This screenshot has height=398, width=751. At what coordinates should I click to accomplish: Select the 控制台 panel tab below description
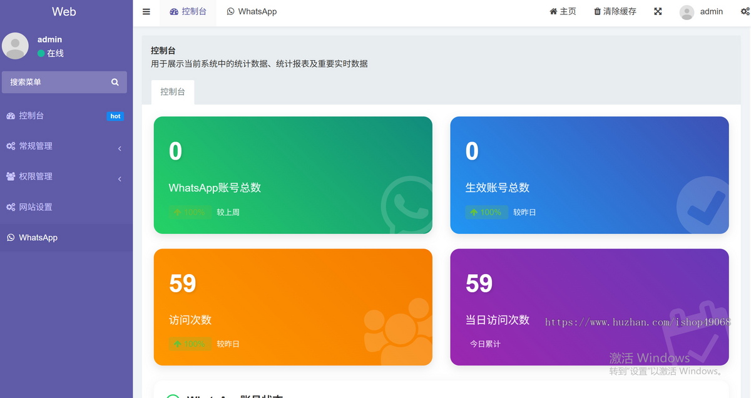point(173,92)
